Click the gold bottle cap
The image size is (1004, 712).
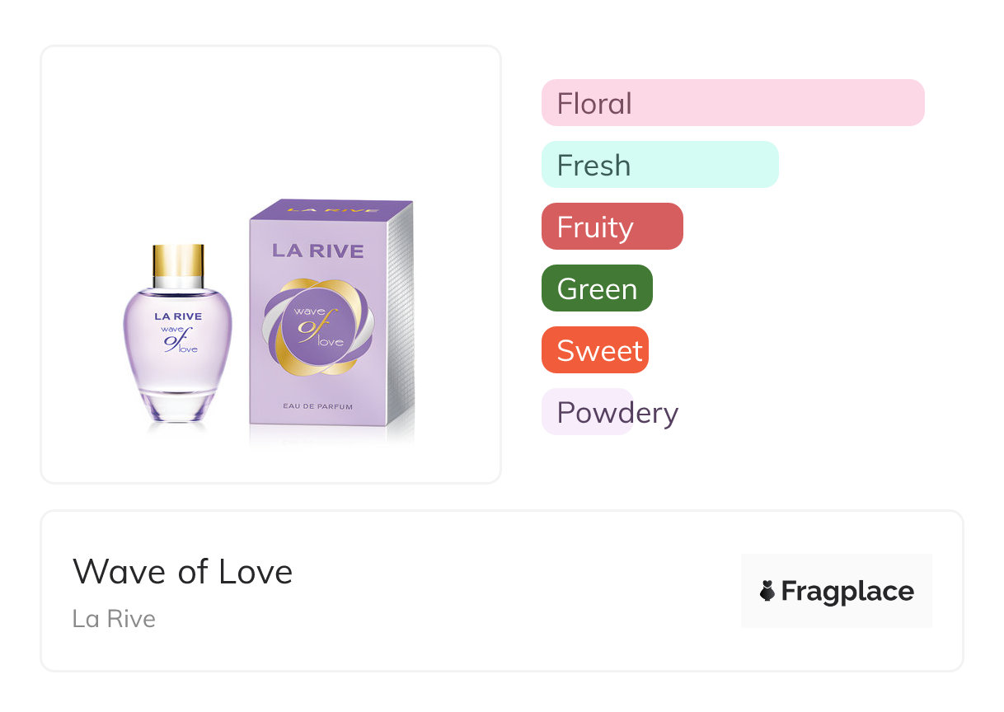click(x=177, y=260)
